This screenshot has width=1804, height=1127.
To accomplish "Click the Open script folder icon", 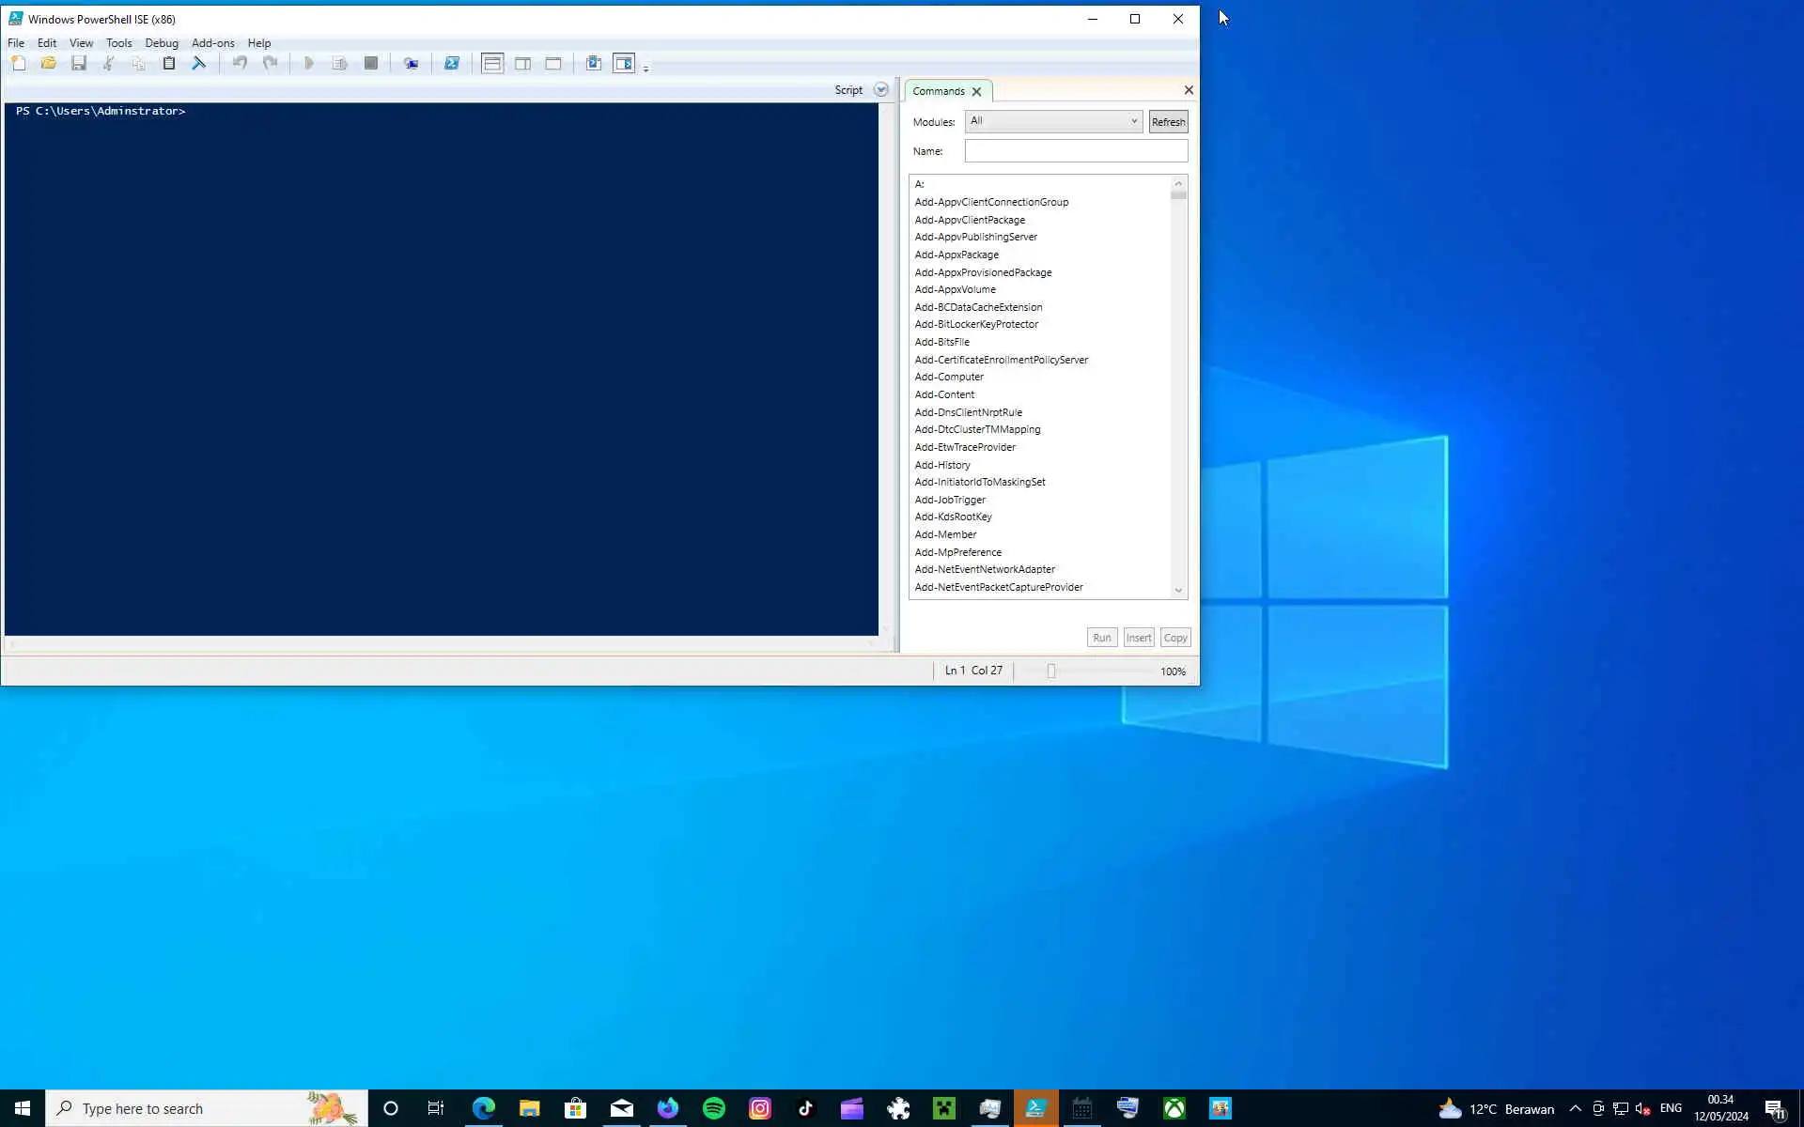I will pos(49,63).
